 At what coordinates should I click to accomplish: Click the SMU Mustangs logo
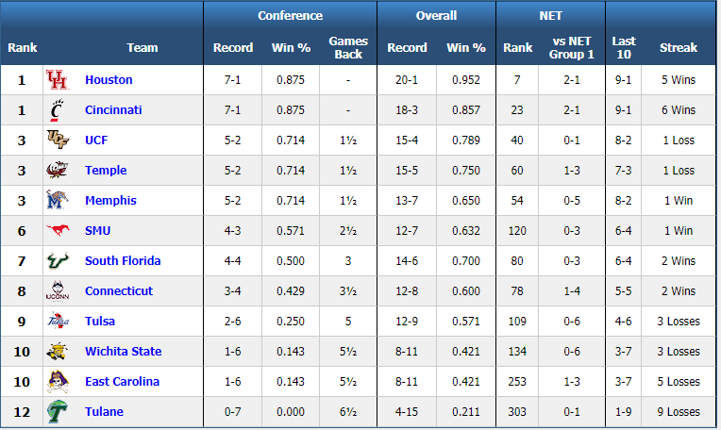(x=58, y=230)
